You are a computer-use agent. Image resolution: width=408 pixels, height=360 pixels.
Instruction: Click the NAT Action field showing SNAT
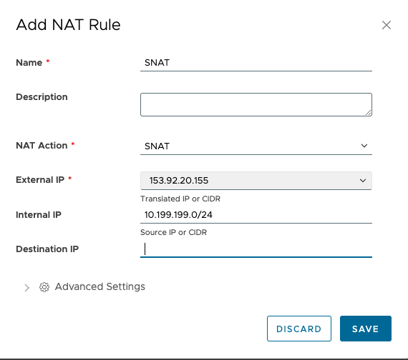pos(256,146)
